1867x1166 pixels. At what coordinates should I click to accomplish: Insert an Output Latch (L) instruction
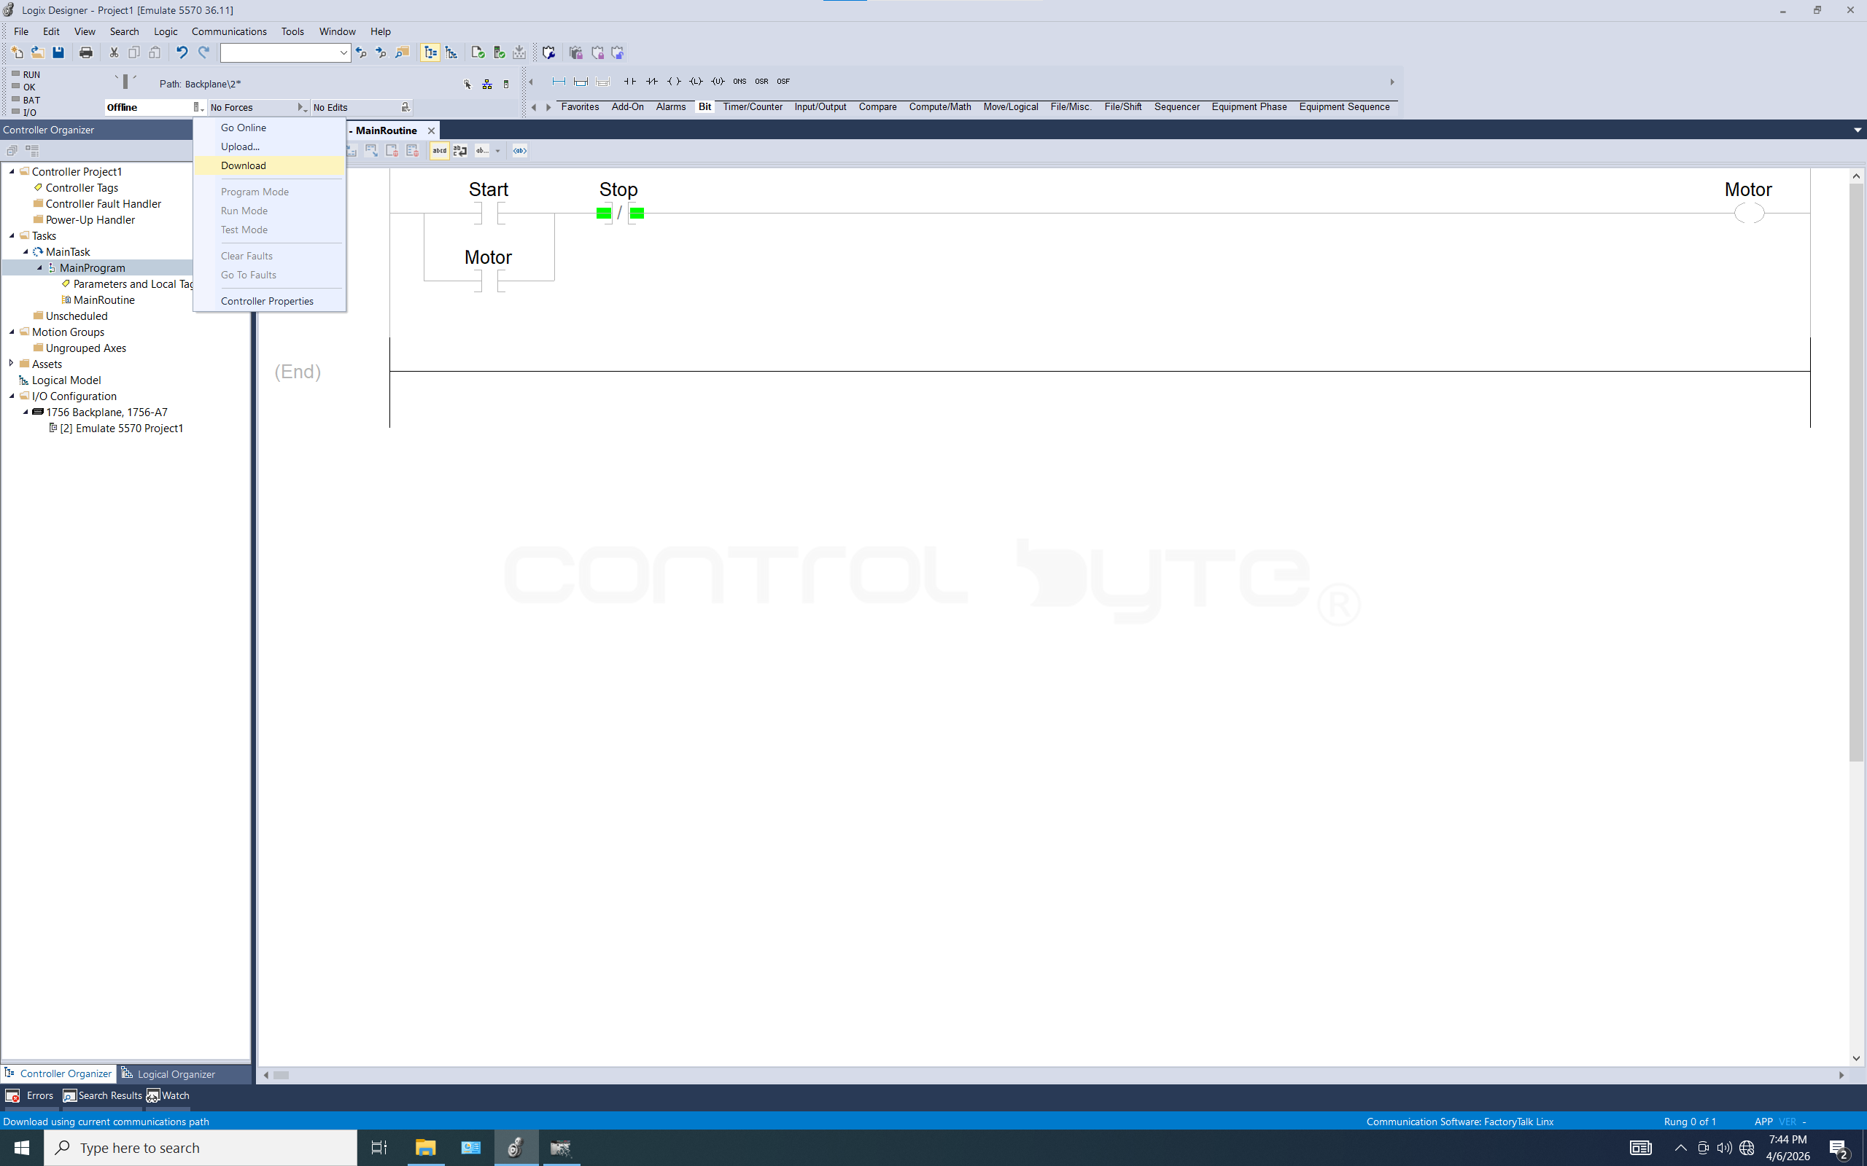tap(696, 81)
